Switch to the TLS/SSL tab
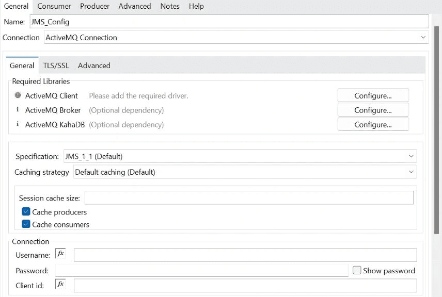The height and width of the screenshot is (297, 442). coord(56,65)
